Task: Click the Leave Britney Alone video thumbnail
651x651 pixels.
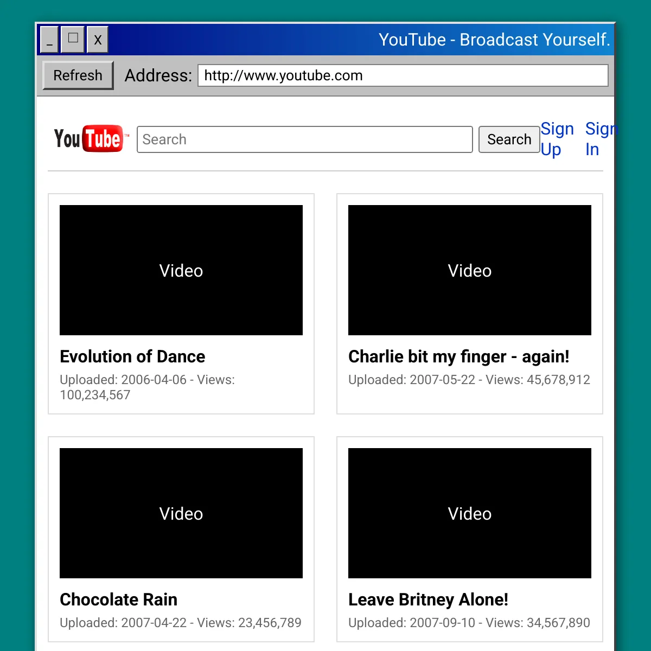Action: [x=469, y=513]
